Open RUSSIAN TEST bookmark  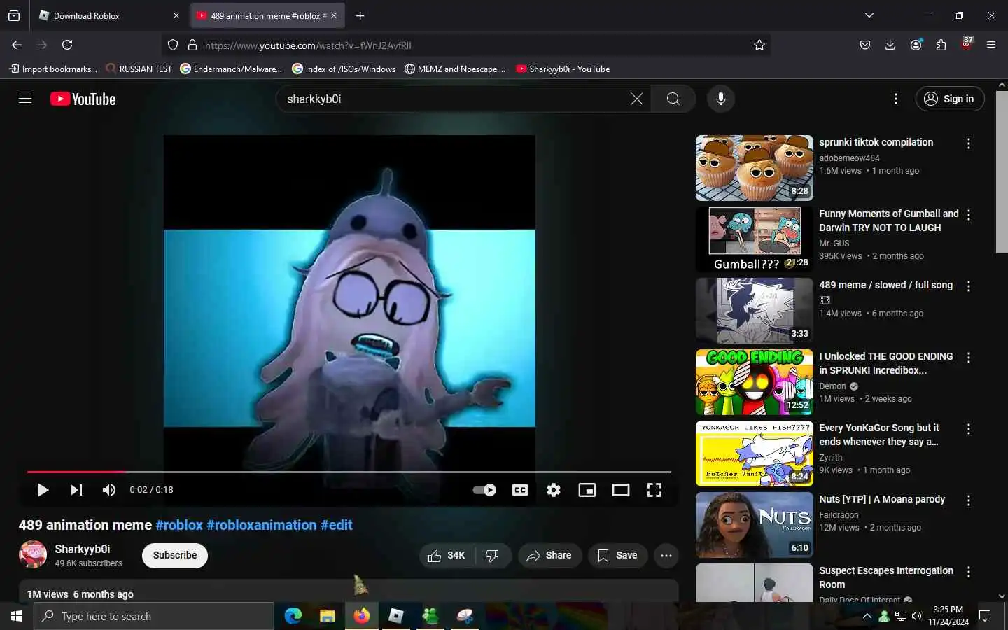coord(139,69)
